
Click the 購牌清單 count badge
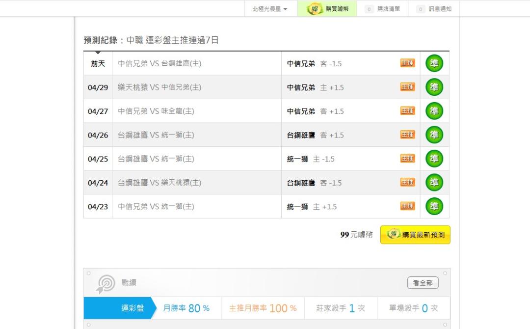coord(370,9)
